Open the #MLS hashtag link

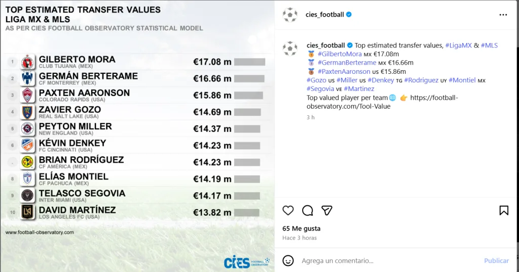[489, 46]
